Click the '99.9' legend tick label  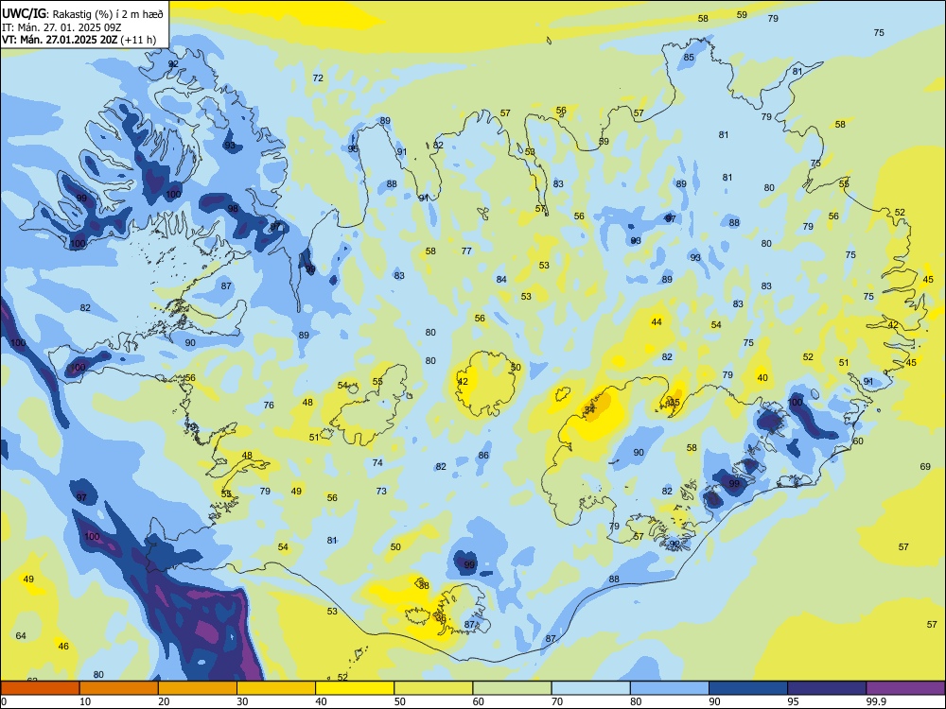876,701
